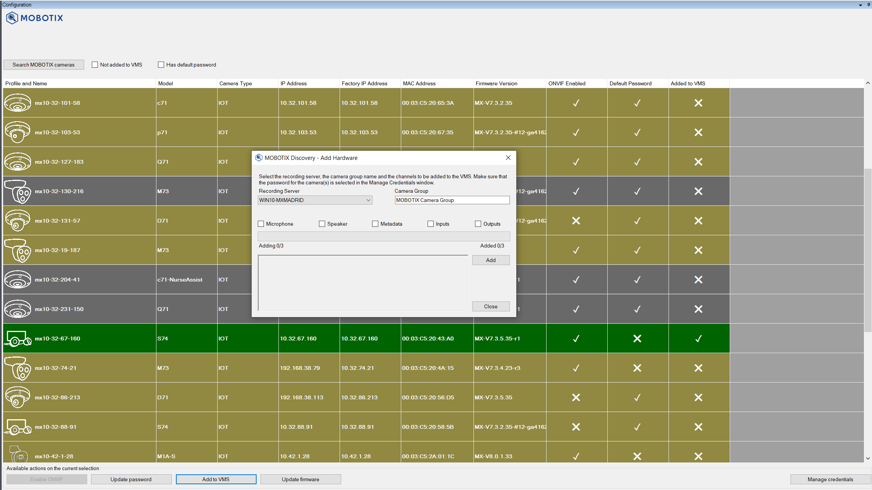
Task: Click the Add Hardware log output box
Action: (x=363, y=283)
